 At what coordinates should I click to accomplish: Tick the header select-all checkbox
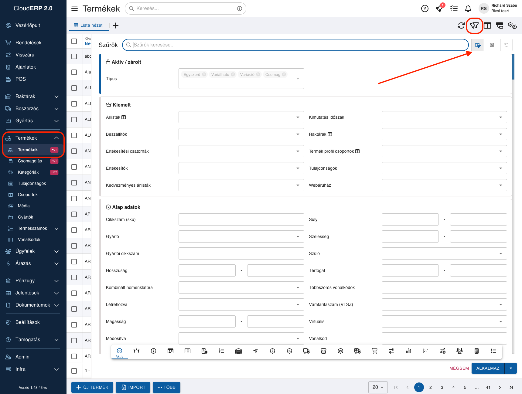74,41
